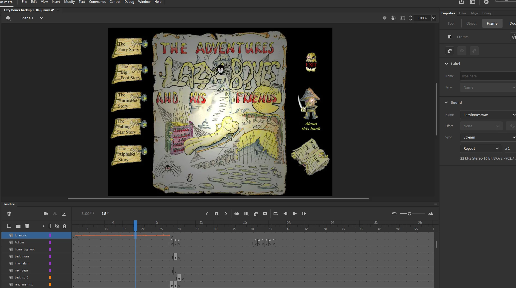The image size is (516, 288).
Task: Show all layers as outlines
Action: point(50,226)
